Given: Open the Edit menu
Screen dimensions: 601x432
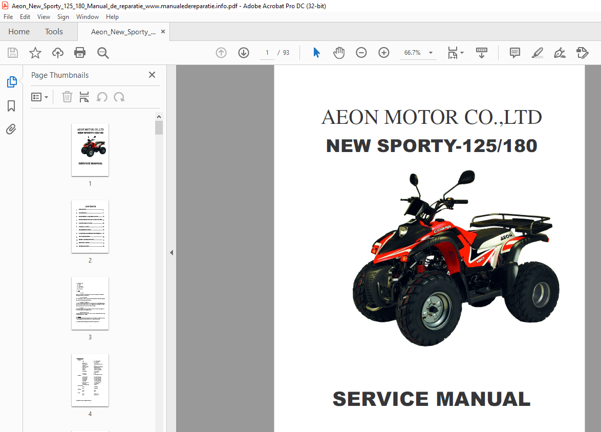Looking at the screenshot, I should pos(25,17).
